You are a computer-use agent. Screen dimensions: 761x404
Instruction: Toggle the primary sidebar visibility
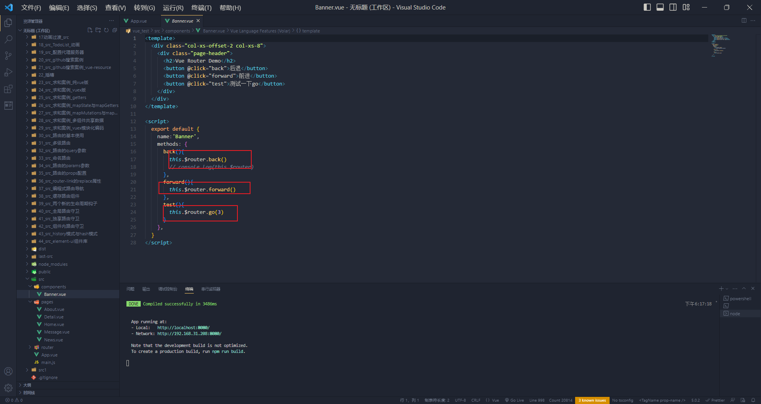point(647,7)
